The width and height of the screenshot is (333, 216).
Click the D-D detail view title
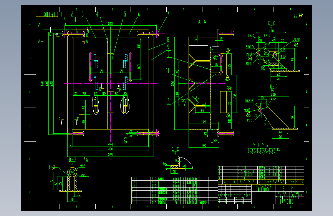click(x=273, y=86)
